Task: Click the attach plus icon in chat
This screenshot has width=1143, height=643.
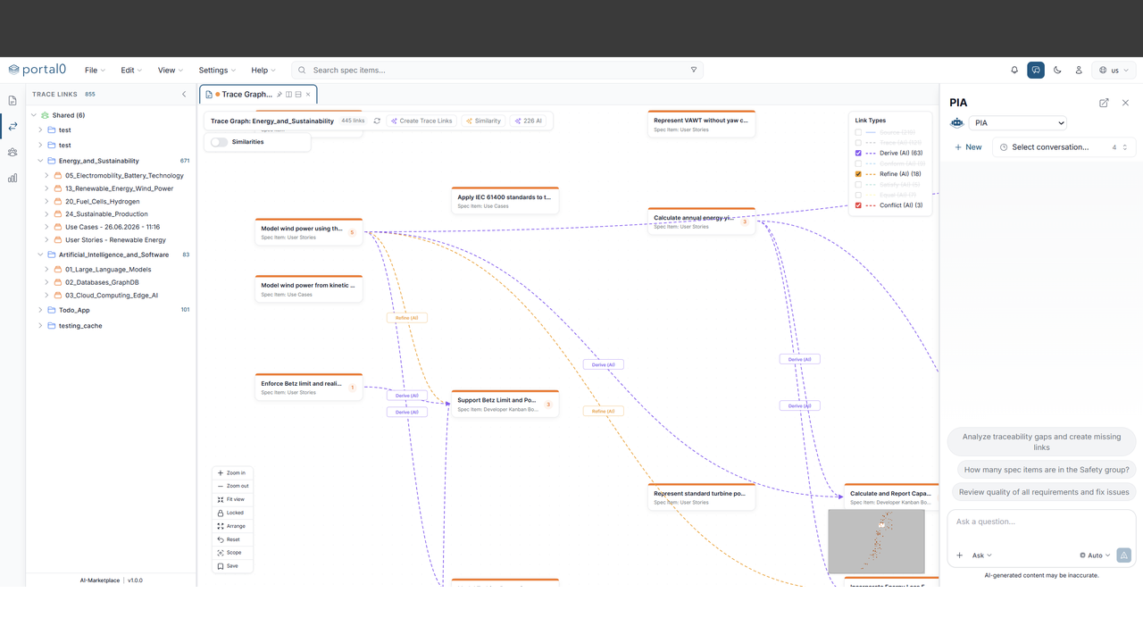Action: pos(960,555)
